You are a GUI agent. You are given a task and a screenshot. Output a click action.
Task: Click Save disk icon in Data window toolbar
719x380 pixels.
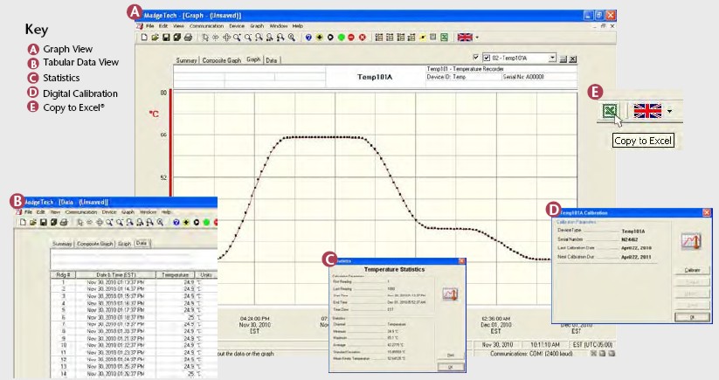click(43, 222)
